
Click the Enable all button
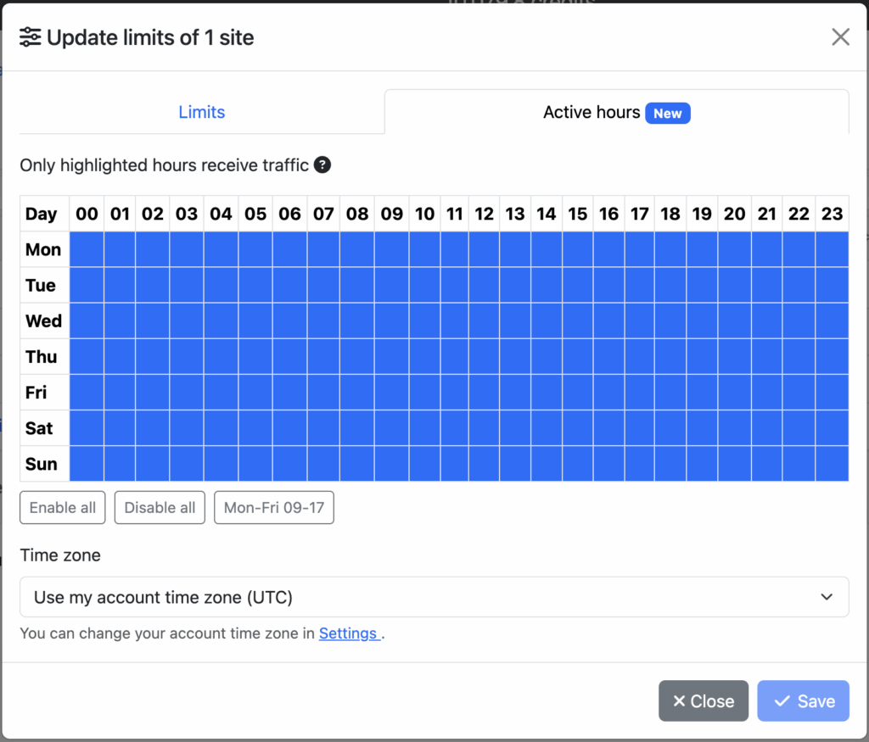[x=63, y=507]
